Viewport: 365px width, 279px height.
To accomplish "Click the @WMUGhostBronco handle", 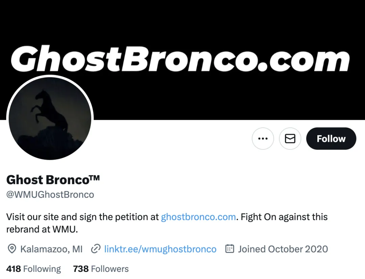I will coord(50,195).
